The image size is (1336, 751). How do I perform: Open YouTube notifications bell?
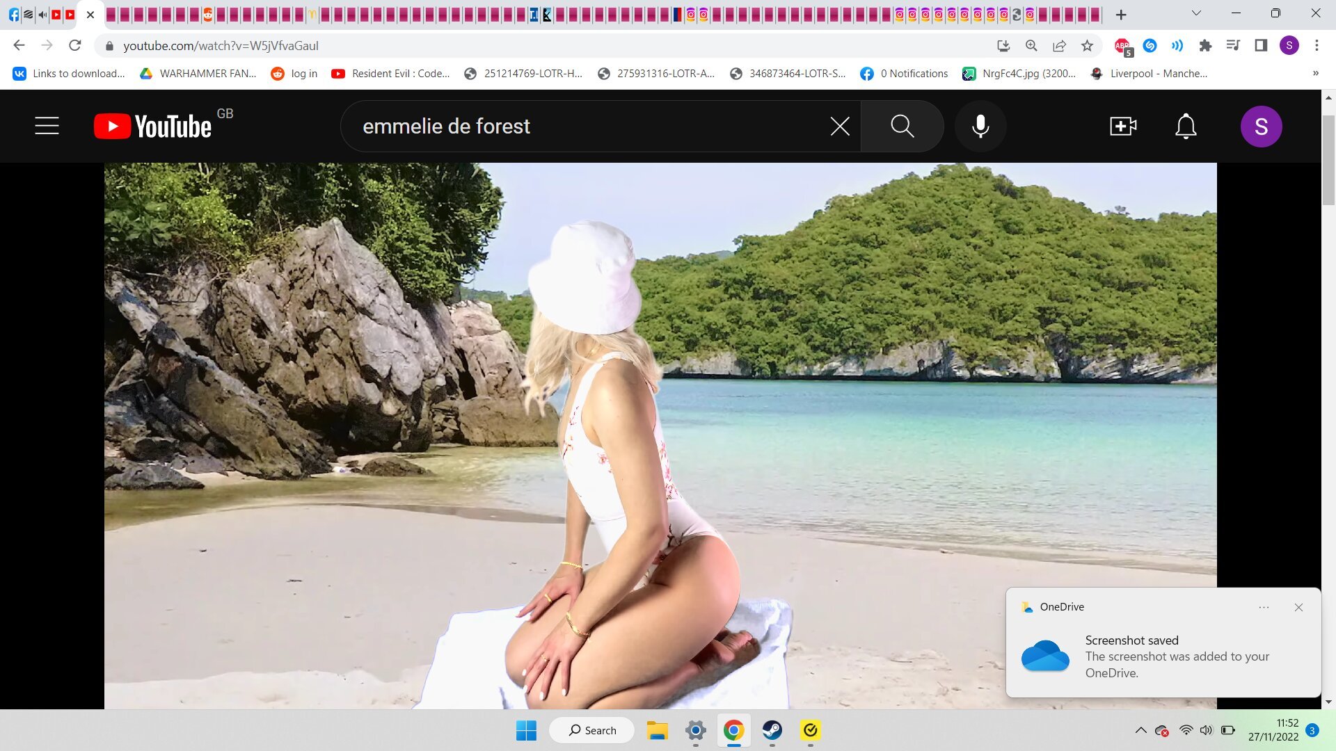[1186, 126]
